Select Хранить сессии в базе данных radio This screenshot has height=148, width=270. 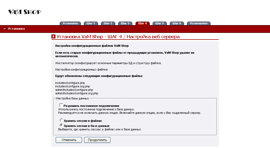coord(61,125)
